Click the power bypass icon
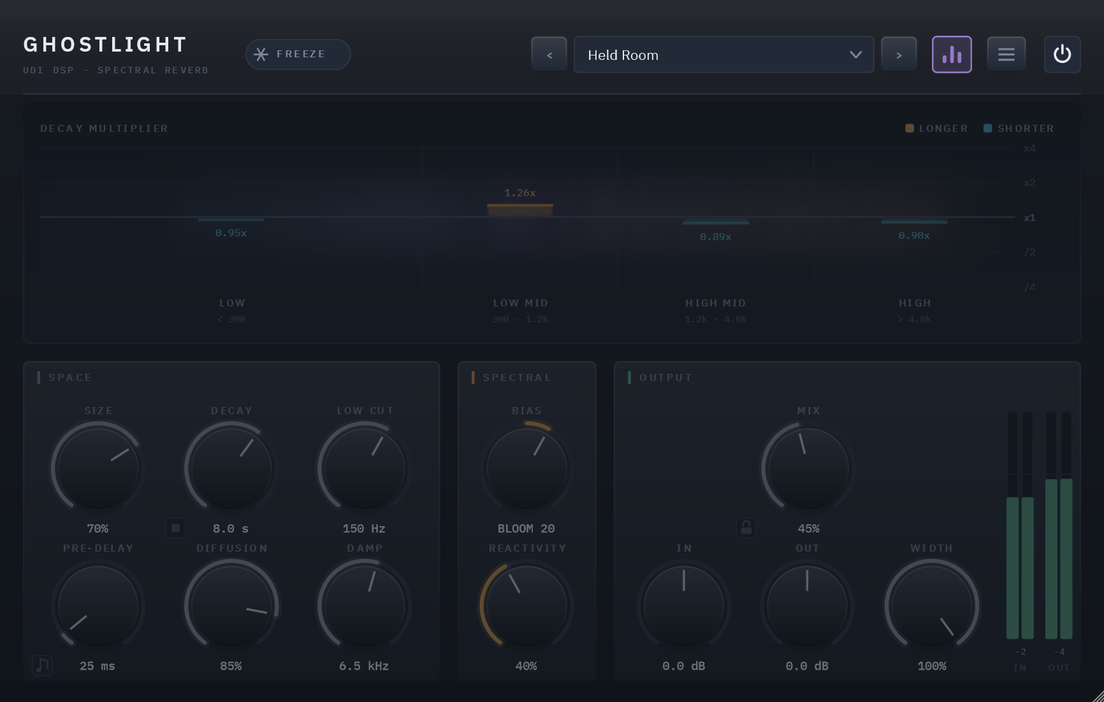The image size is (1104, 702). click(1062, 55)
